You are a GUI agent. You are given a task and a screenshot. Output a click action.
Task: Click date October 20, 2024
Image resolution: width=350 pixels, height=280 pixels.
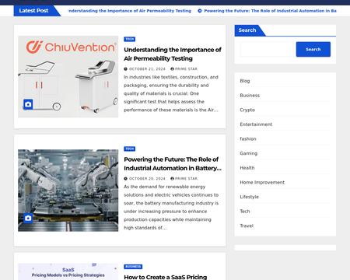click(147, 179)
